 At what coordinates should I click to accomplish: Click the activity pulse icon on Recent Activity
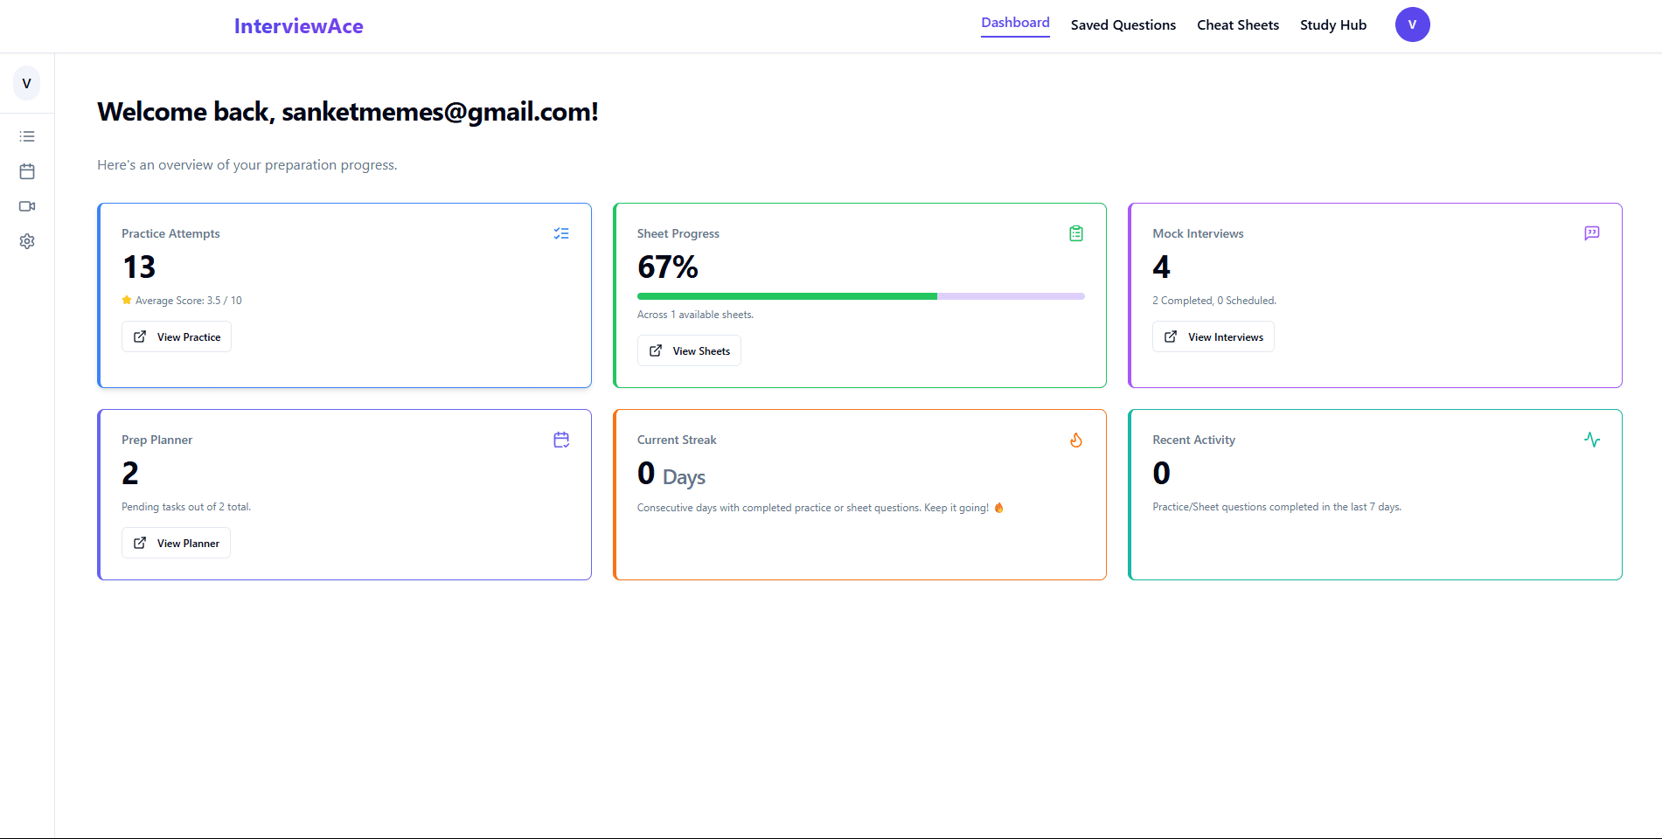click(x=1592, y=440)
